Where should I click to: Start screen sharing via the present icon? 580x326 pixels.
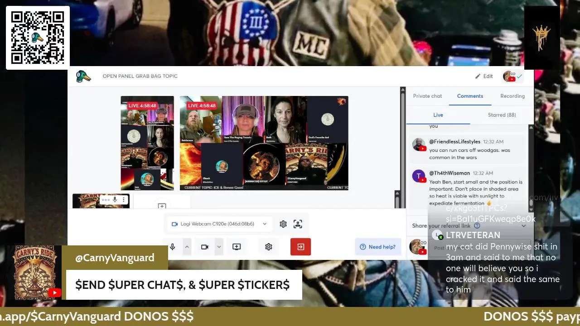[x=237, y=247]
